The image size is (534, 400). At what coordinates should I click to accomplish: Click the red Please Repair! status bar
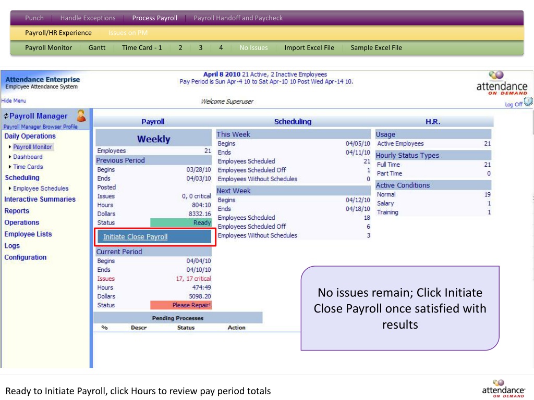click(x=180, y=305)
